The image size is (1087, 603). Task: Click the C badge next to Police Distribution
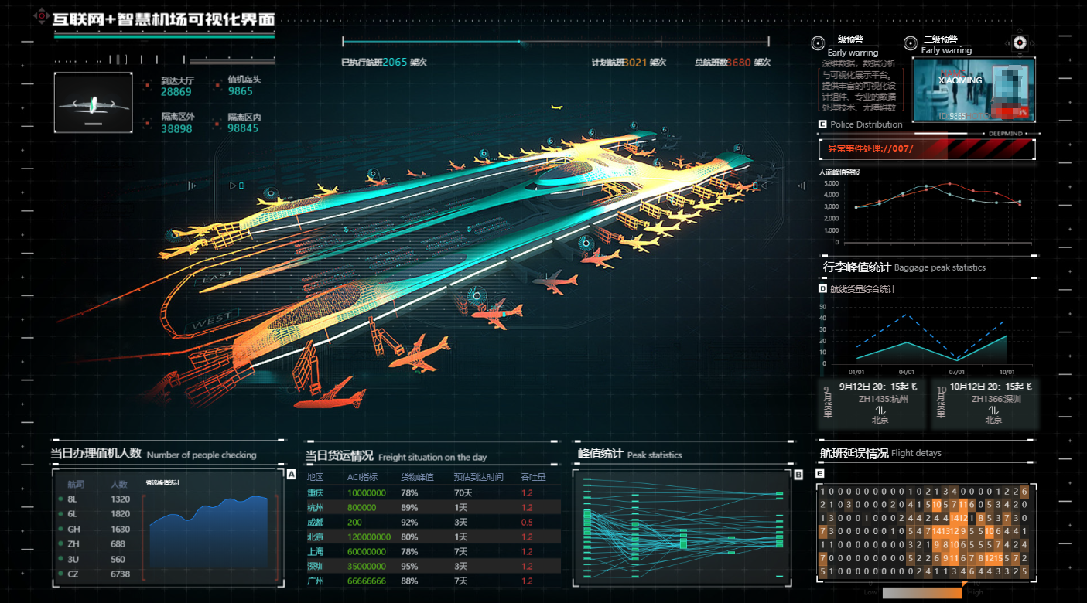click(822, 124)
